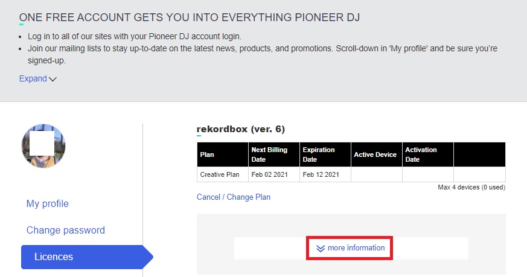Click the Cancel / Change Plan link

point(234,197)
